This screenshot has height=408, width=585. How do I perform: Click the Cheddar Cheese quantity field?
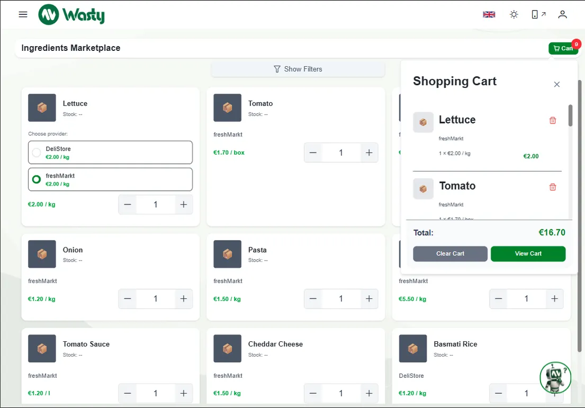(340, 393)
